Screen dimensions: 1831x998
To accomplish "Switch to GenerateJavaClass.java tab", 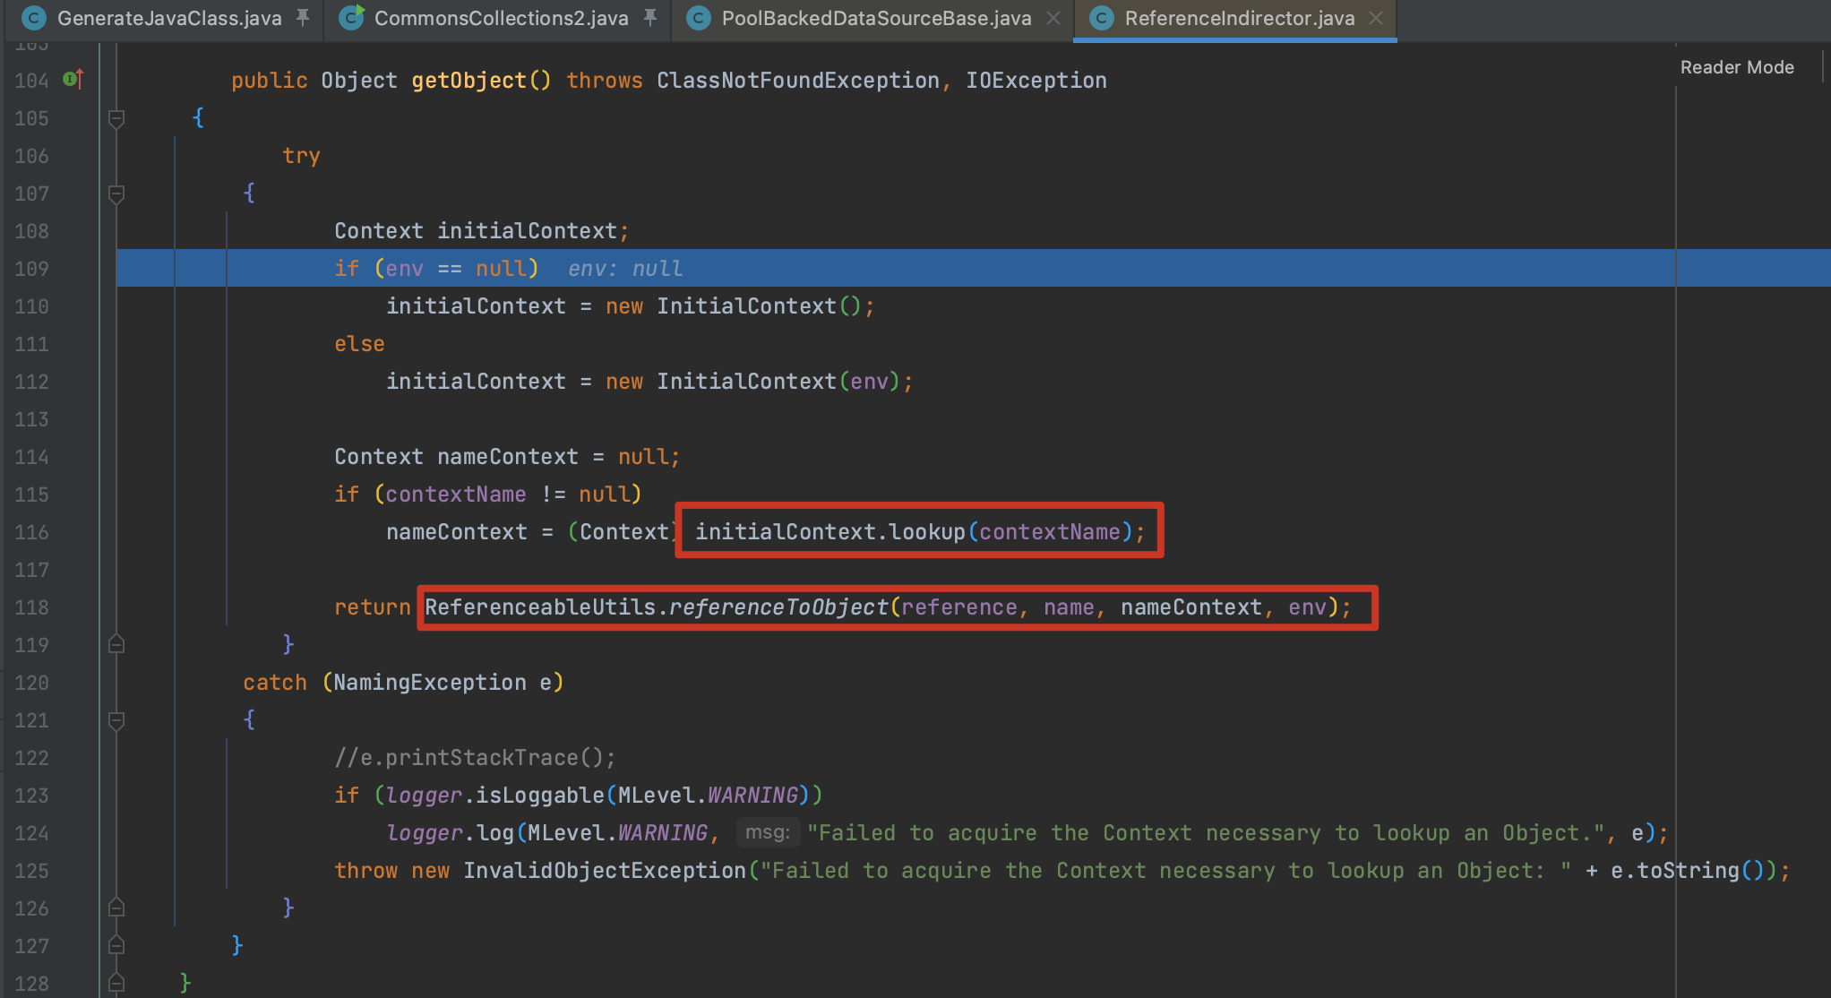I will click(168, 18).
